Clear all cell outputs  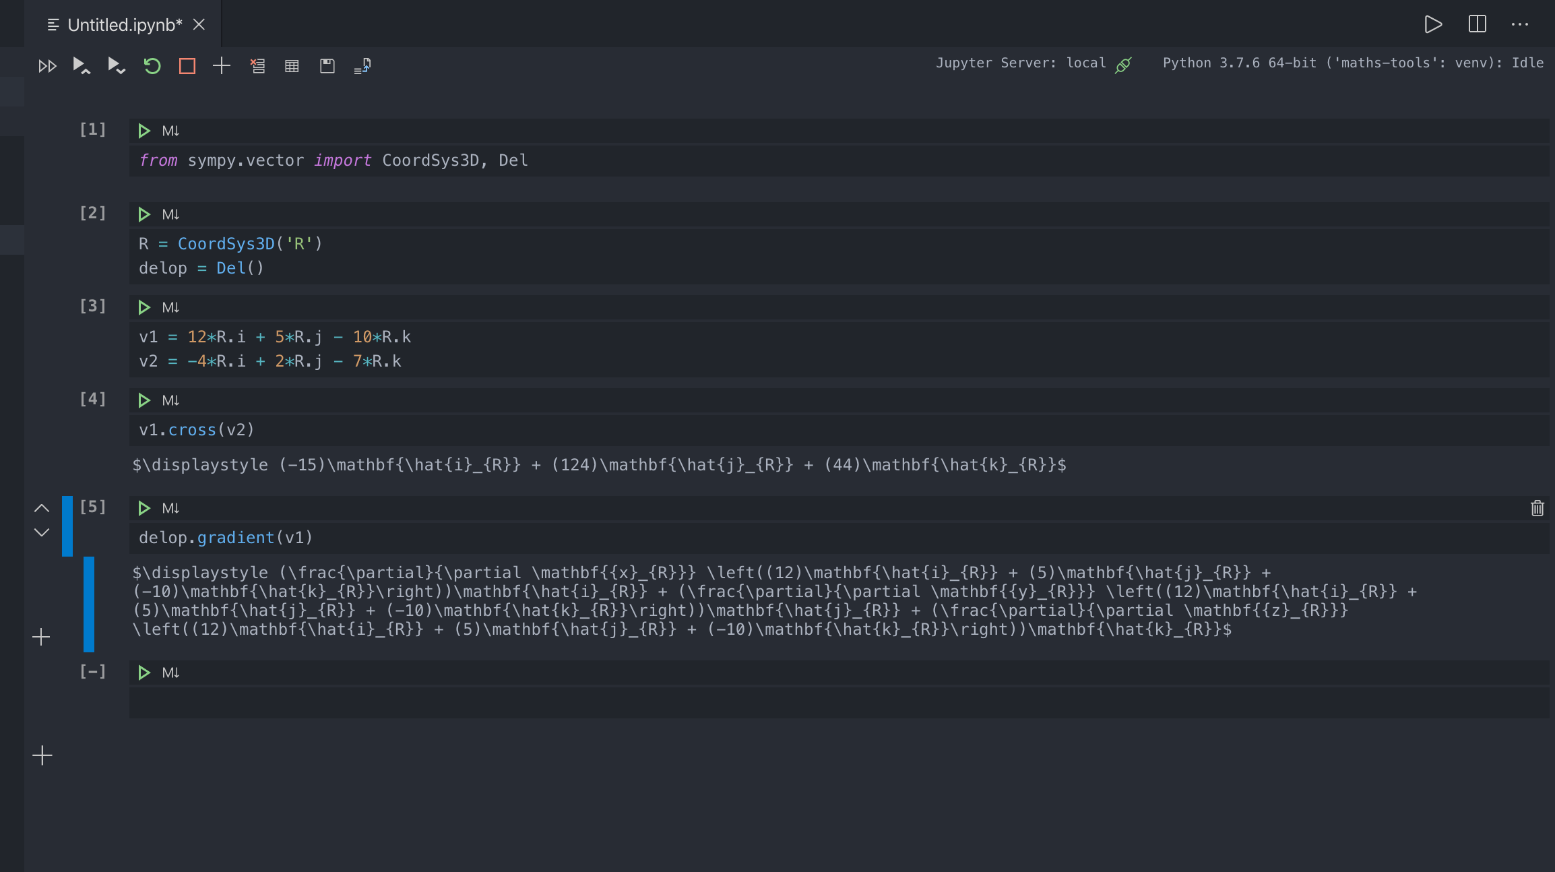258,65
